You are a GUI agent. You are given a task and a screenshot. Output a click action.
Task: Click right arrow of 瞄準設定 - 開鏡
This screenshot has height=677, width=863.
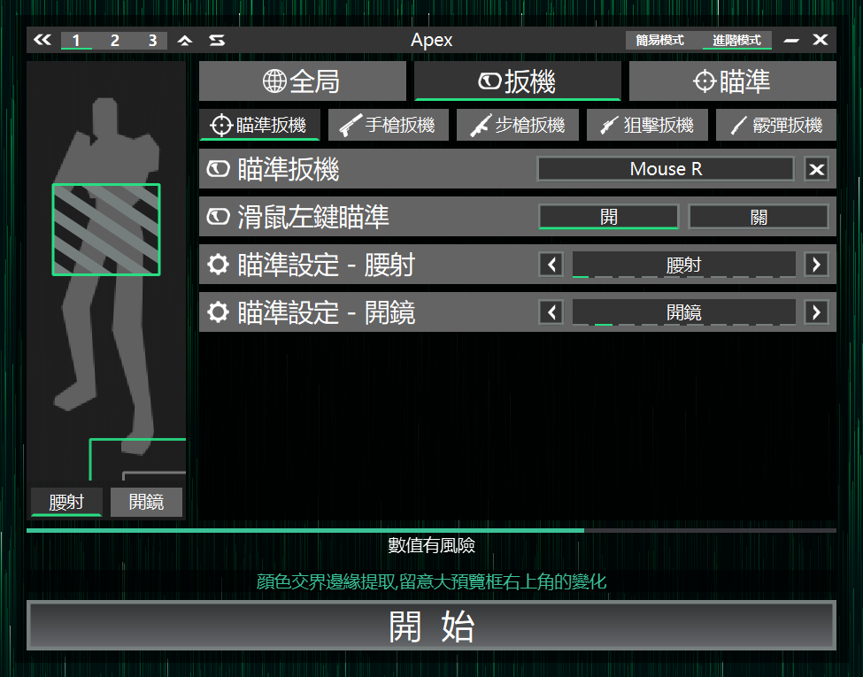tap(815, 312)
